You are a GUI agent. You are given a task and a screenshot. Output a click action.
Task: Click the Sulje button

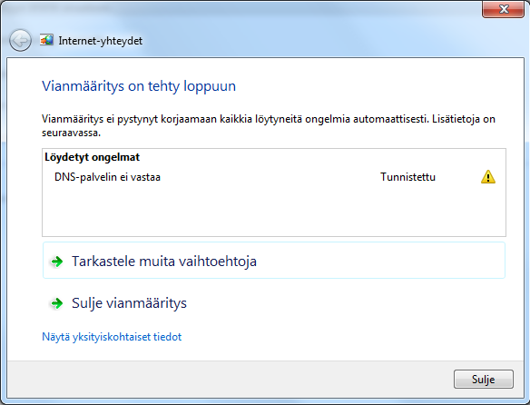(484, 379)
